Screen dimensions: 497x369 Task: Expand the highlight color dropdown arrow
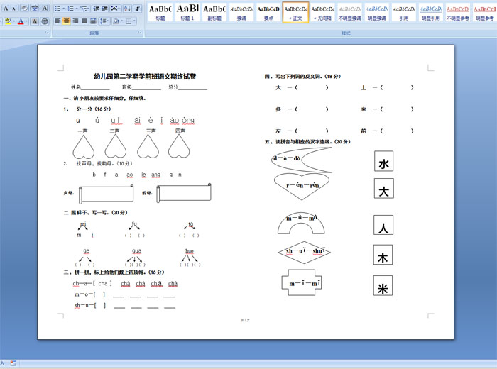(x=14, y=21)
